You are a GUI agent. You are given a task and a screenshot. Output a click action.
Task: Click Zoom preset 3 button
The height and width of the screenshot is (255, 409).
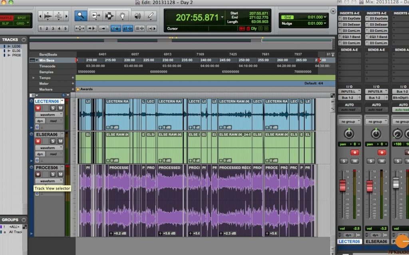tap(53, 28)
